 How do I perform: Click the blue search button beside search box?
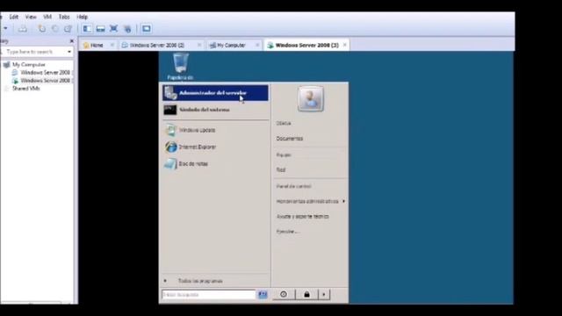coord(263,295)
